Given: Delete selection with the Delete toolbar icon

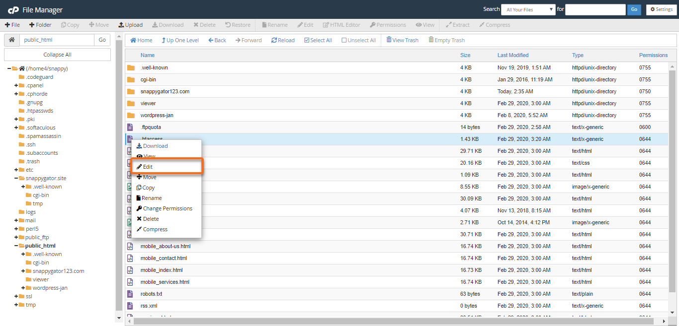Looking at the screenshot, I should pos(204,24).
